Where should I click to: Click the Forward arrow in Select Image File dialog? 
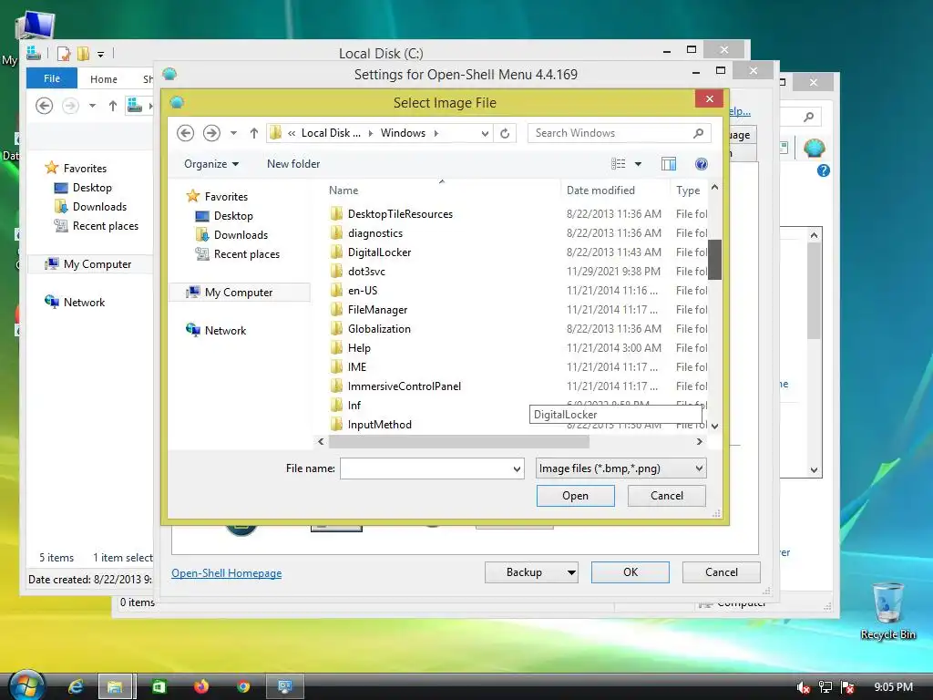[211, 133]
